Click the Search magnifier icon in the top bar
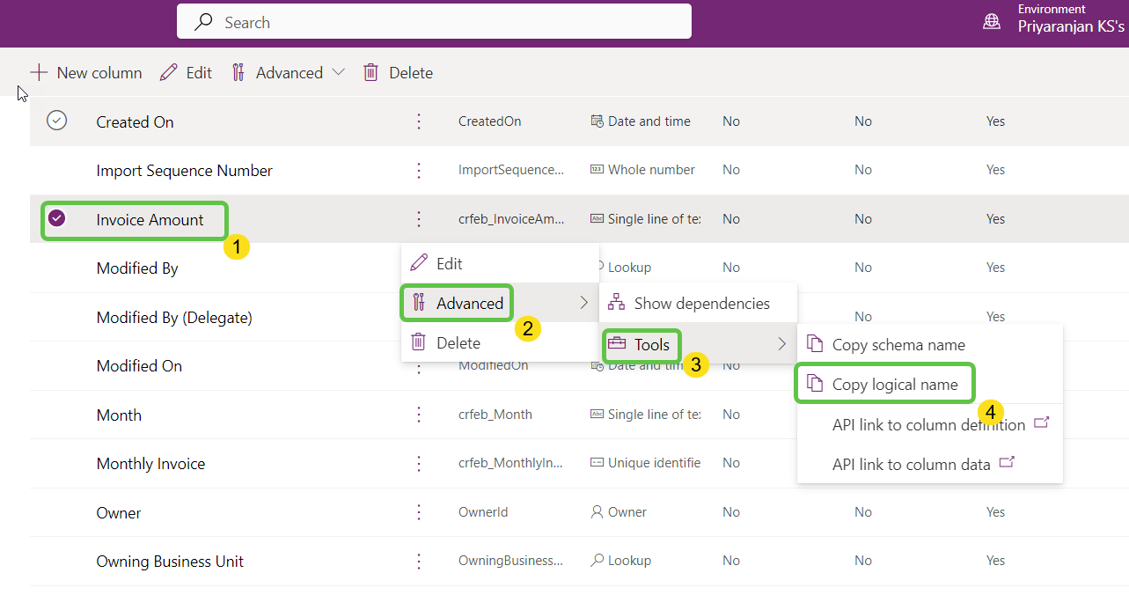 tap(202, 21)
